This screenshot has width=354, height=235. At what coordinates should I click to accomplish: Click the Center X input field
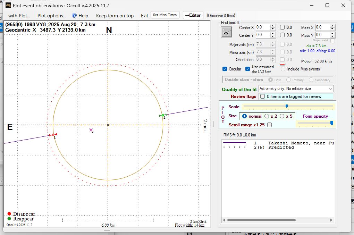262,27
